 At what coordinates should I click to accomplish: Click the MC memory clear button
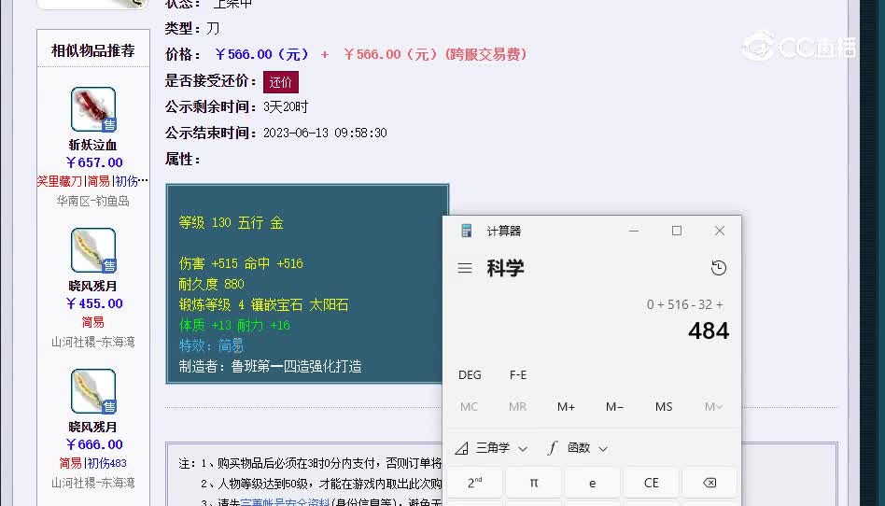469,407
